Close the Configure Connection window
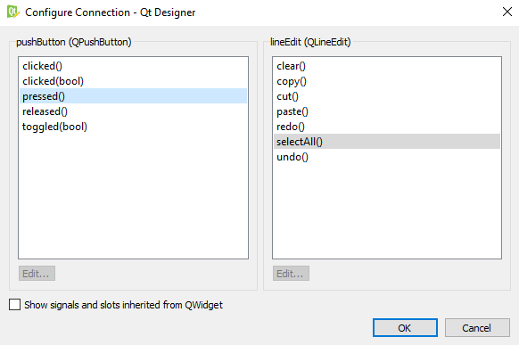This screenshot has height=345, width=519. point(507,12)
